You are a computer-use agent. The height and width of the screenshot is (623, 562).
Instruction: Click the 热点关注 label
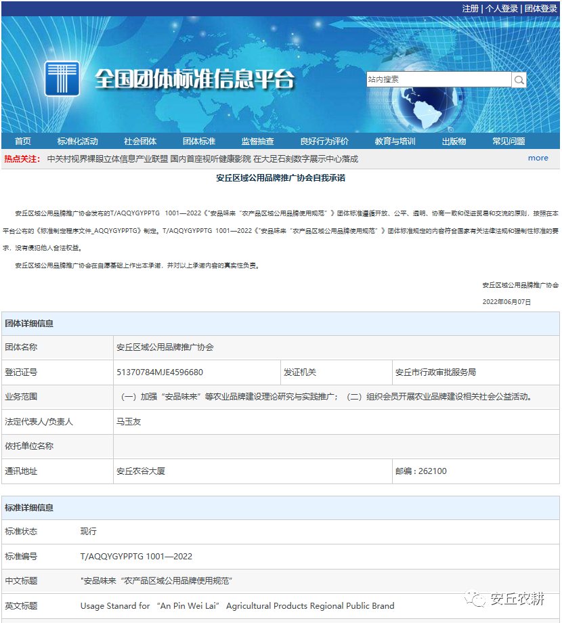pyautogui.click(x=22, y=159)
